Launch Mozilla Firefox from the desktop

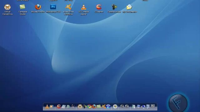coord(38,8)
